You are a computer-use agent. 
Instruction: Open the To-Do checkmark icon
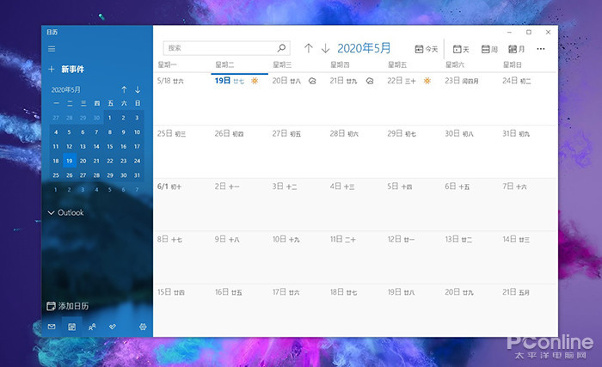(113, 327)
